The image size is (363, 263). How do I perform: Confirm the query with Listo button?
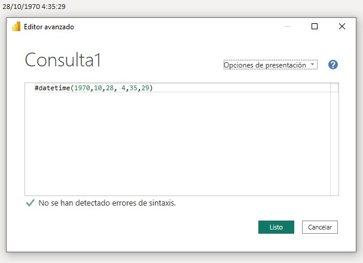276,227
